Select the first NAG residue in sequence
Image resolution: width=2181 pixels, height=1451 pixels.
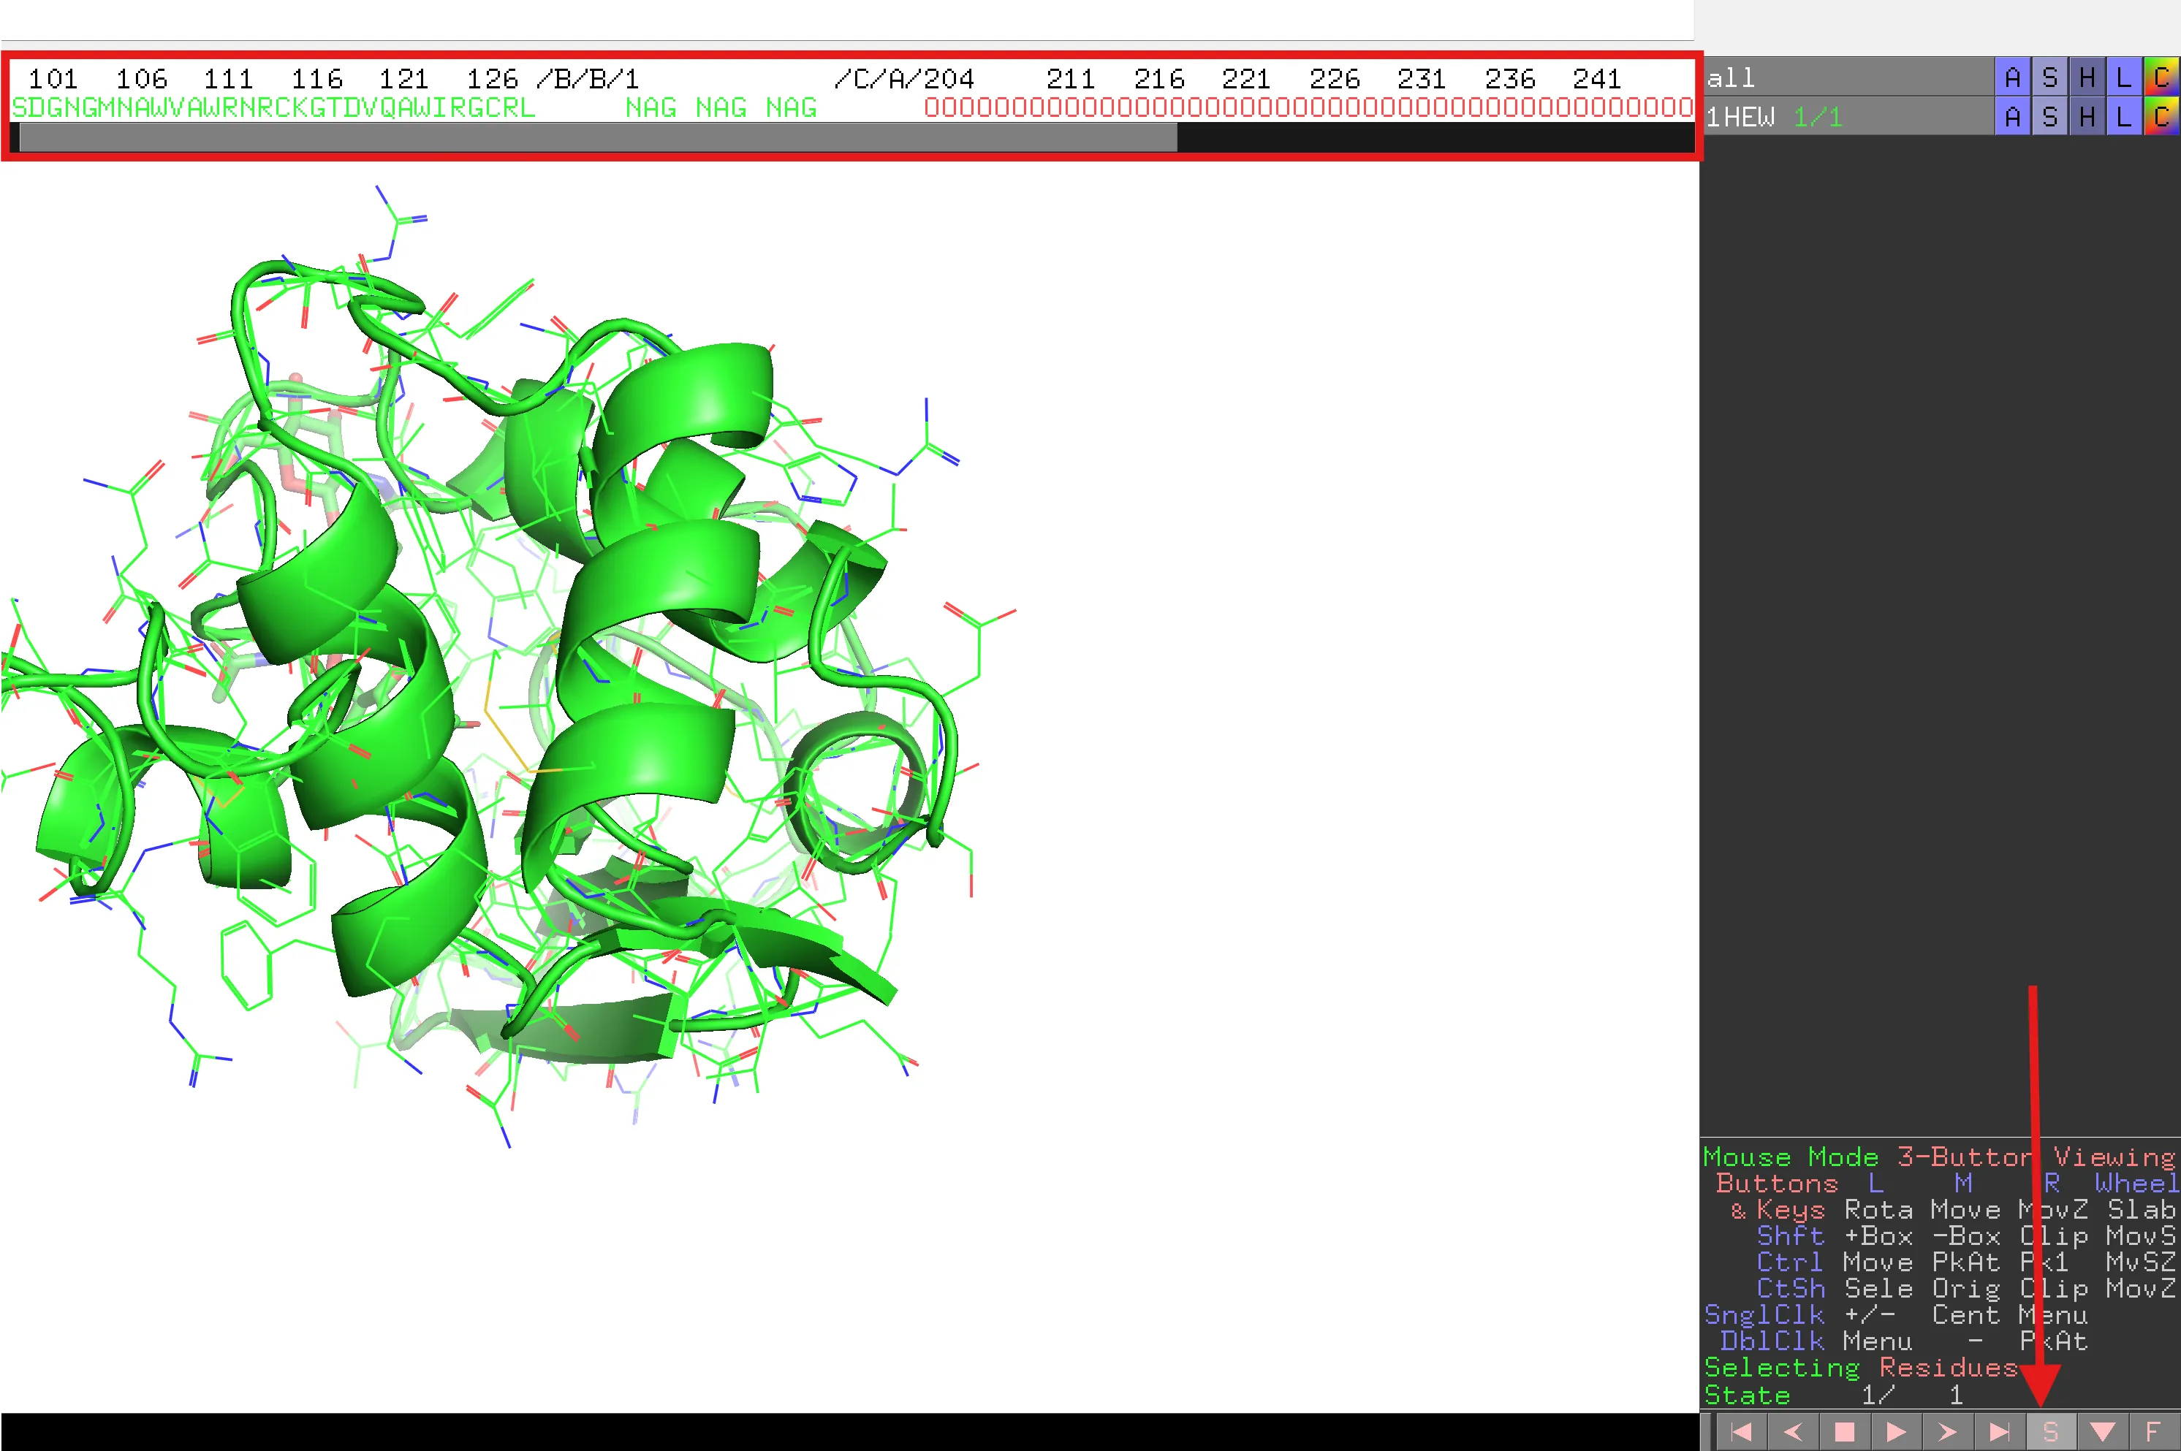point(650,108)
